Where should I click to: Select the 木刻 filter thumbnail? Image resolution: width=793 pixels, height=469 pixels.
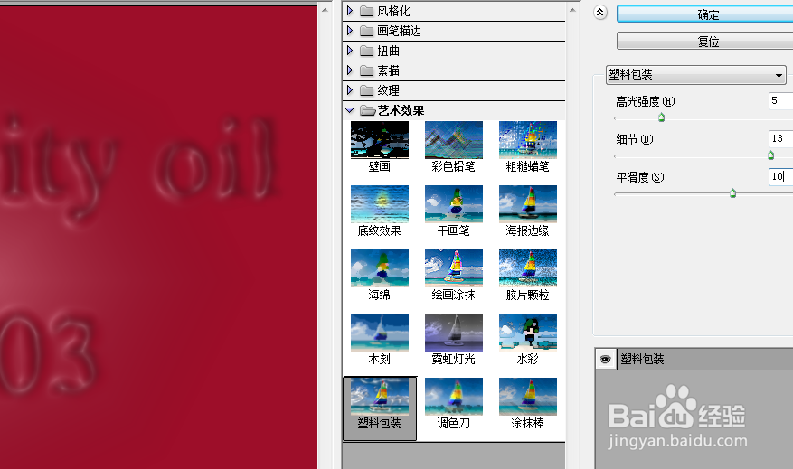(x=379, y=333)
